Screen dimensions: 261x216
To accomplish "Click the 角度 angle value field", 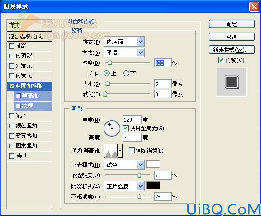I will click(132, 120).
